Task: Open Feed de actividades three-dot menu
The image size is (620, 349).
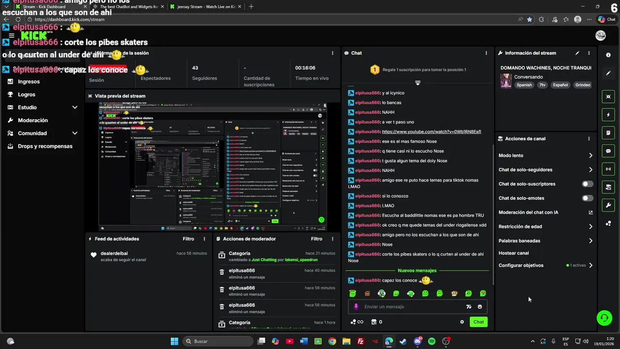Action: coord(204,239)
